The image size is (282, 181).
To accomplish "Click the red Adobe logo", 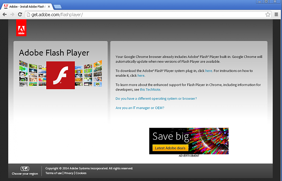I will pyautogui.click(x=21, y=28).
